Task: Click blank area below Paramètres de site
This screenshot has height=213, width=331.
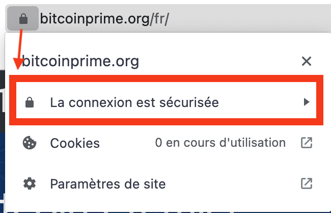Action: click(168, 206)
